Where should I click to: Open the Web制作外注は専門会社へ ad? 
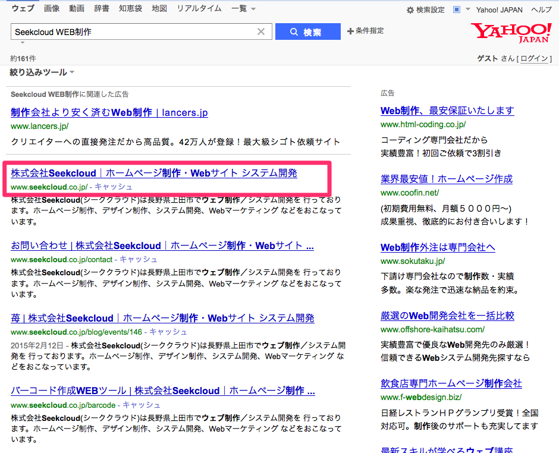click(438, 247)
